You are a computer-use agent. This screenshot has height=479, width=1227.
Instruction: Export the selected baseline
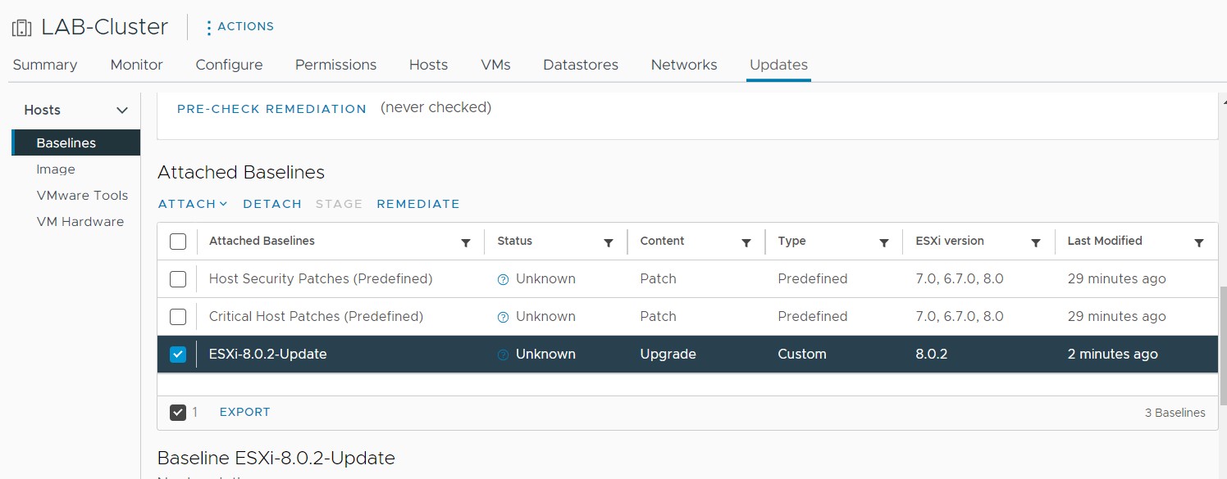click(244, 412)
